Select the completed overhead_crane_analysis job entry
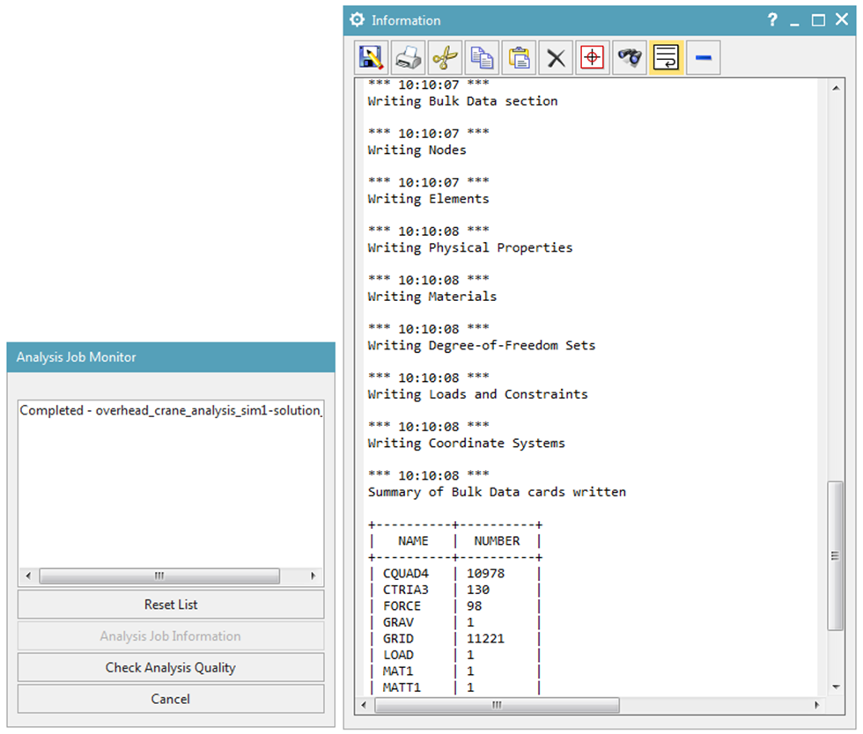The width and height of the screenshot is (863, 734). pos(166,410)
